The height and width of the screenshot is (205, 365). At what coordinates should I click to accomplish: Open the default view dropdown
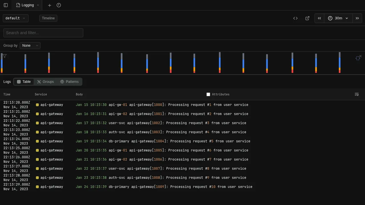click(x=16, y=18)
